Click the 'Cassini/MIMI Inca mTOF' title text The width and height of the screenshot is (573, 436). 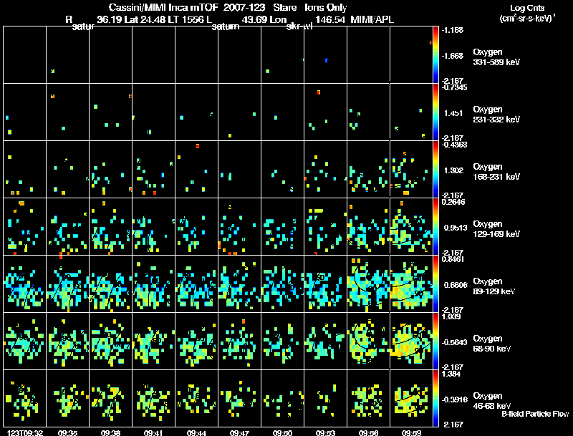[x=163, y=7]
